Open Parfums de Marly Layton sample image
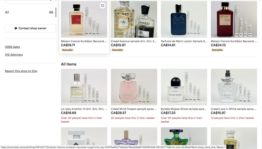This screenshot has height=149, width=262. (184, 19)
